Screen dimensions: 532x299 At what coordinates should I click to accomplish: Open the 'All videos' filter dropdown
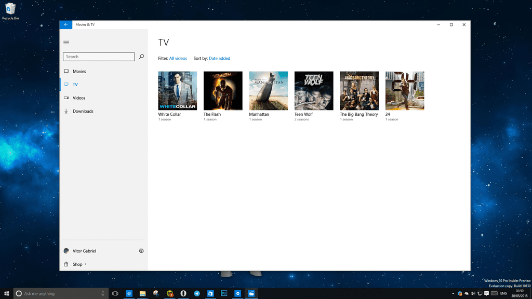[178, 58]
